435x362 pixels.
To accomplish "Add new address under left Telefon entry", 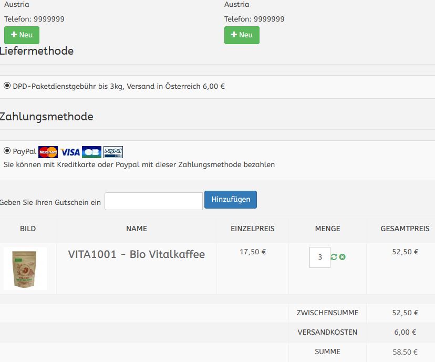I will pyautogui.click(x=22, y=35).
